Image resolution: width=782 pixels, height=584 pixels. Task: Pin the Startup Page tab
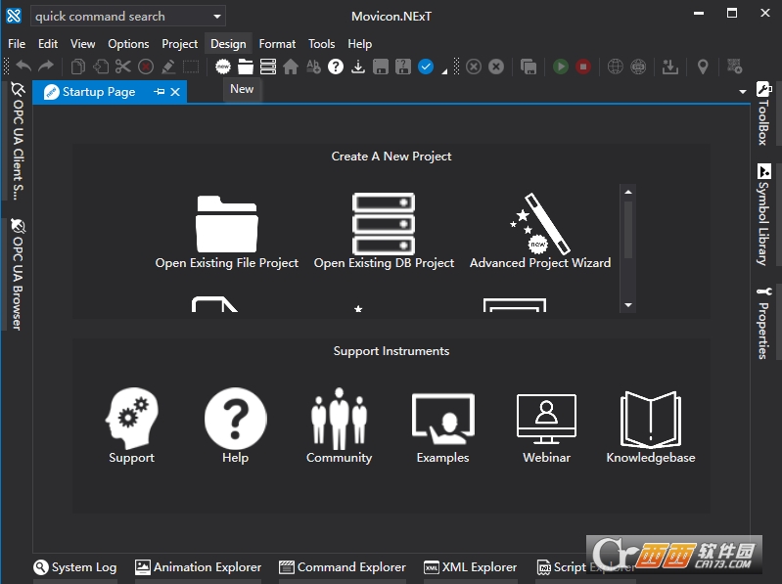(x=160, y=92)
